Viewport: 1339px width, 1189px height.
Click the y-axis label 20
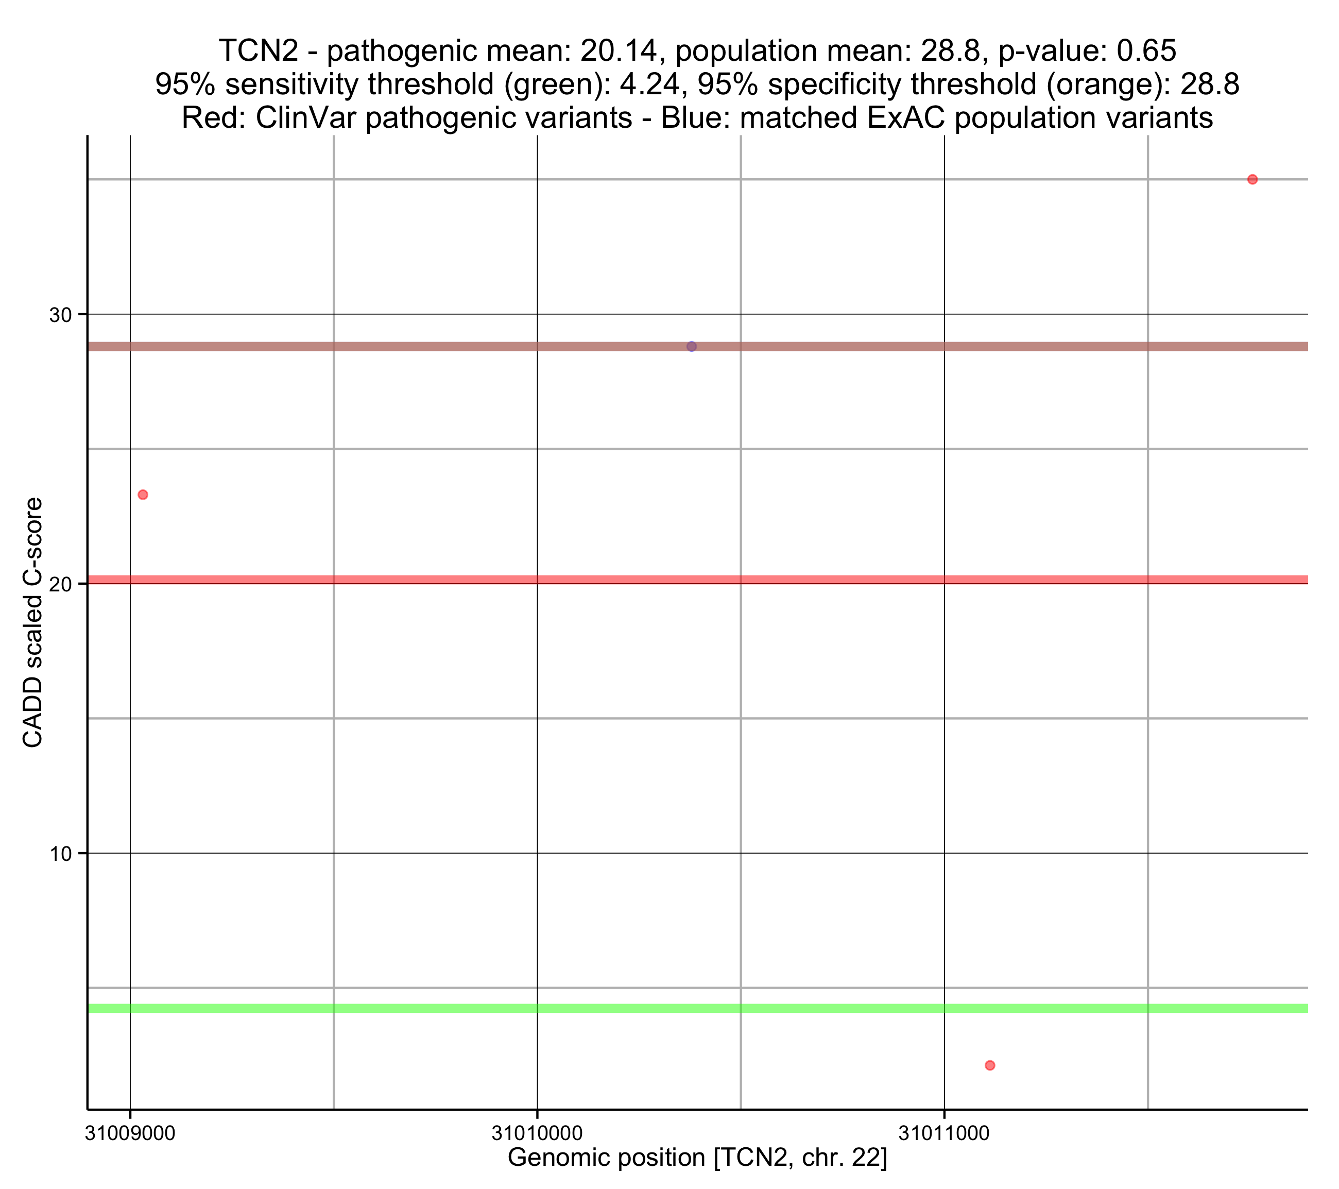coord(60,585)
